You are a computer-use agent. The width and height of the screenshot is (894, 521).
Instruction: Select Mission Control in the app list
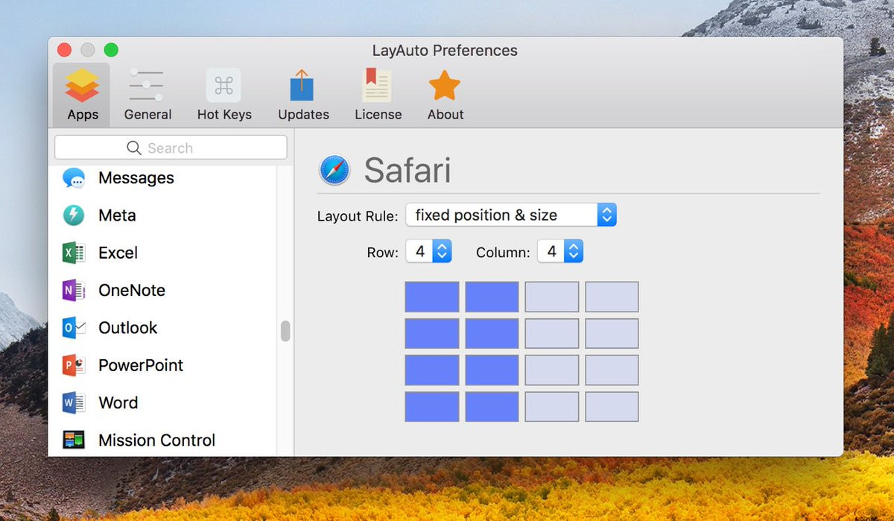[x=162, y=440]
